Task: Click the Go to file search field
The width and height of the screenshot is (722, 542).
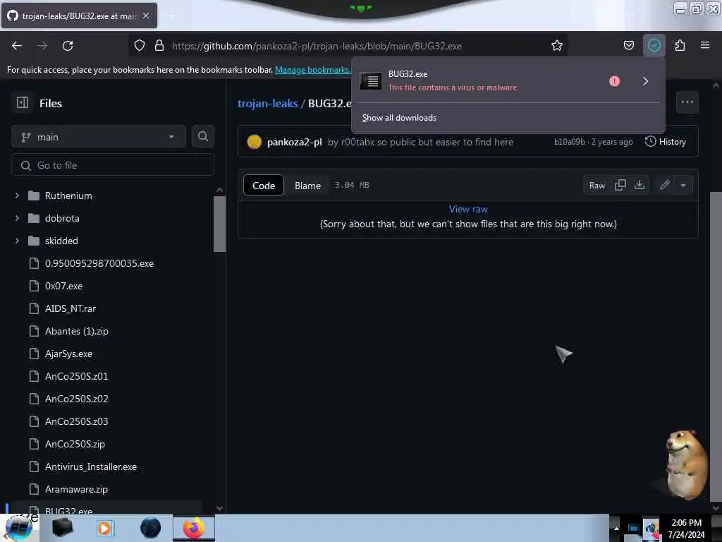Action: (113, 165)
